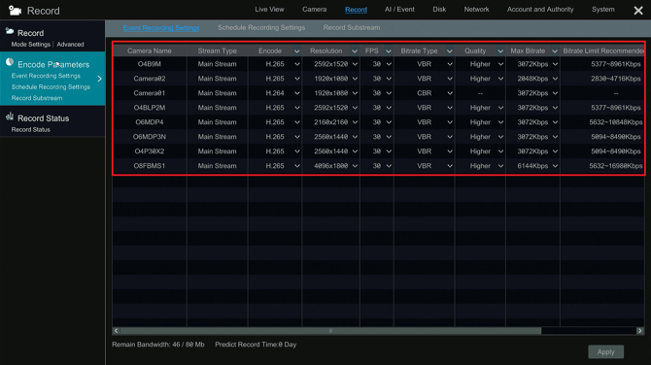This screenshot has width=651, height=365.
Task: Click the O6MDP4 camera name cell
Action: pos(150,122)
